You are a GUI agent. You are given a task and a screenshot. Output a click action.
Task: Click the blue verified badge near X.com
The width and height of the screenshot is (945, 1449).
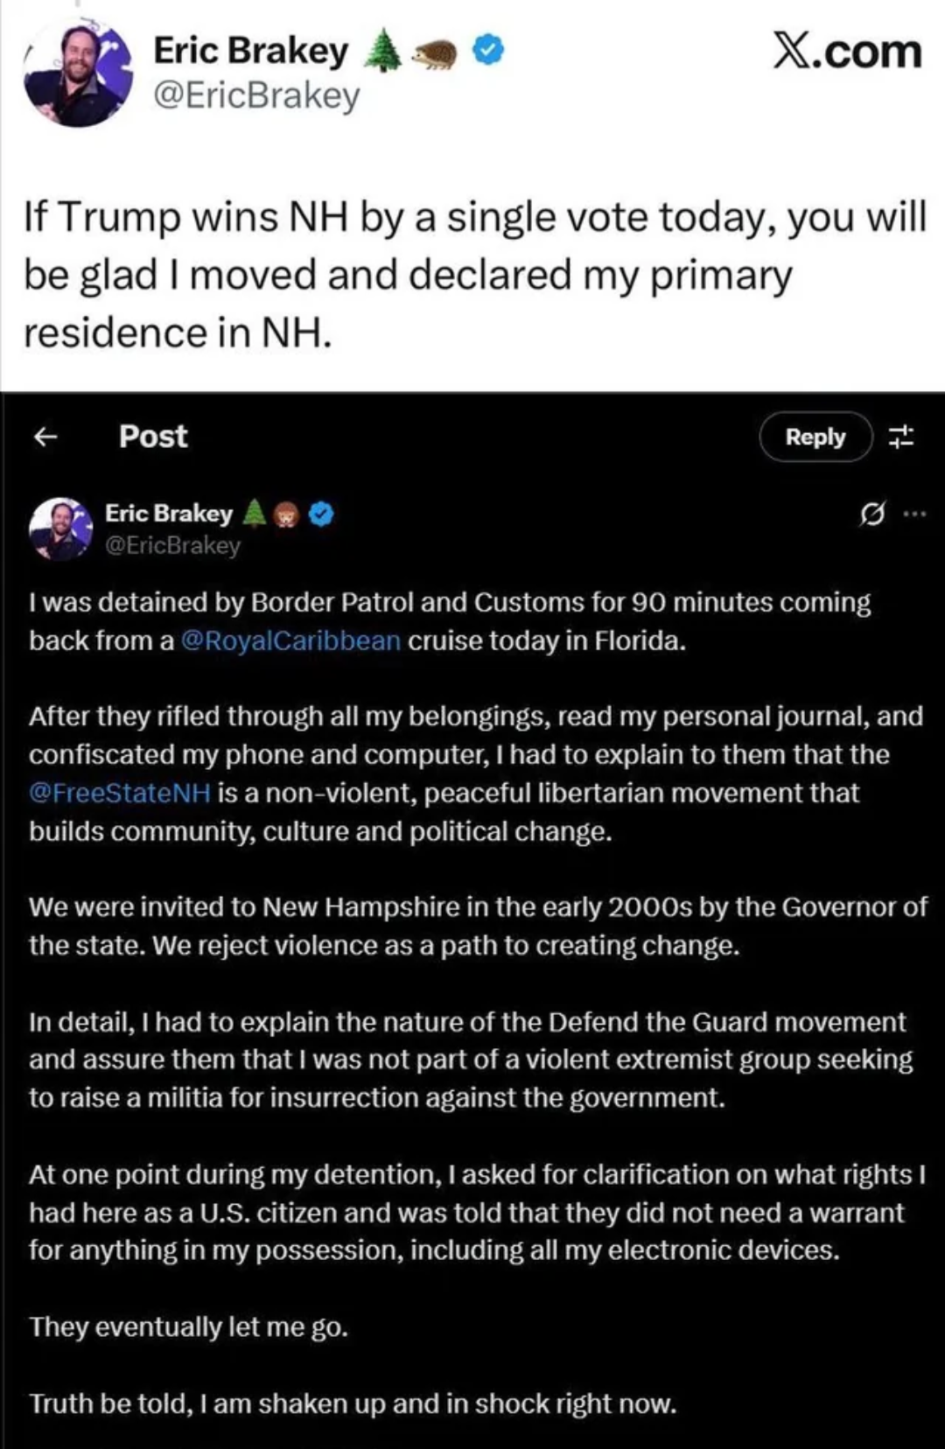pos(488,52)
